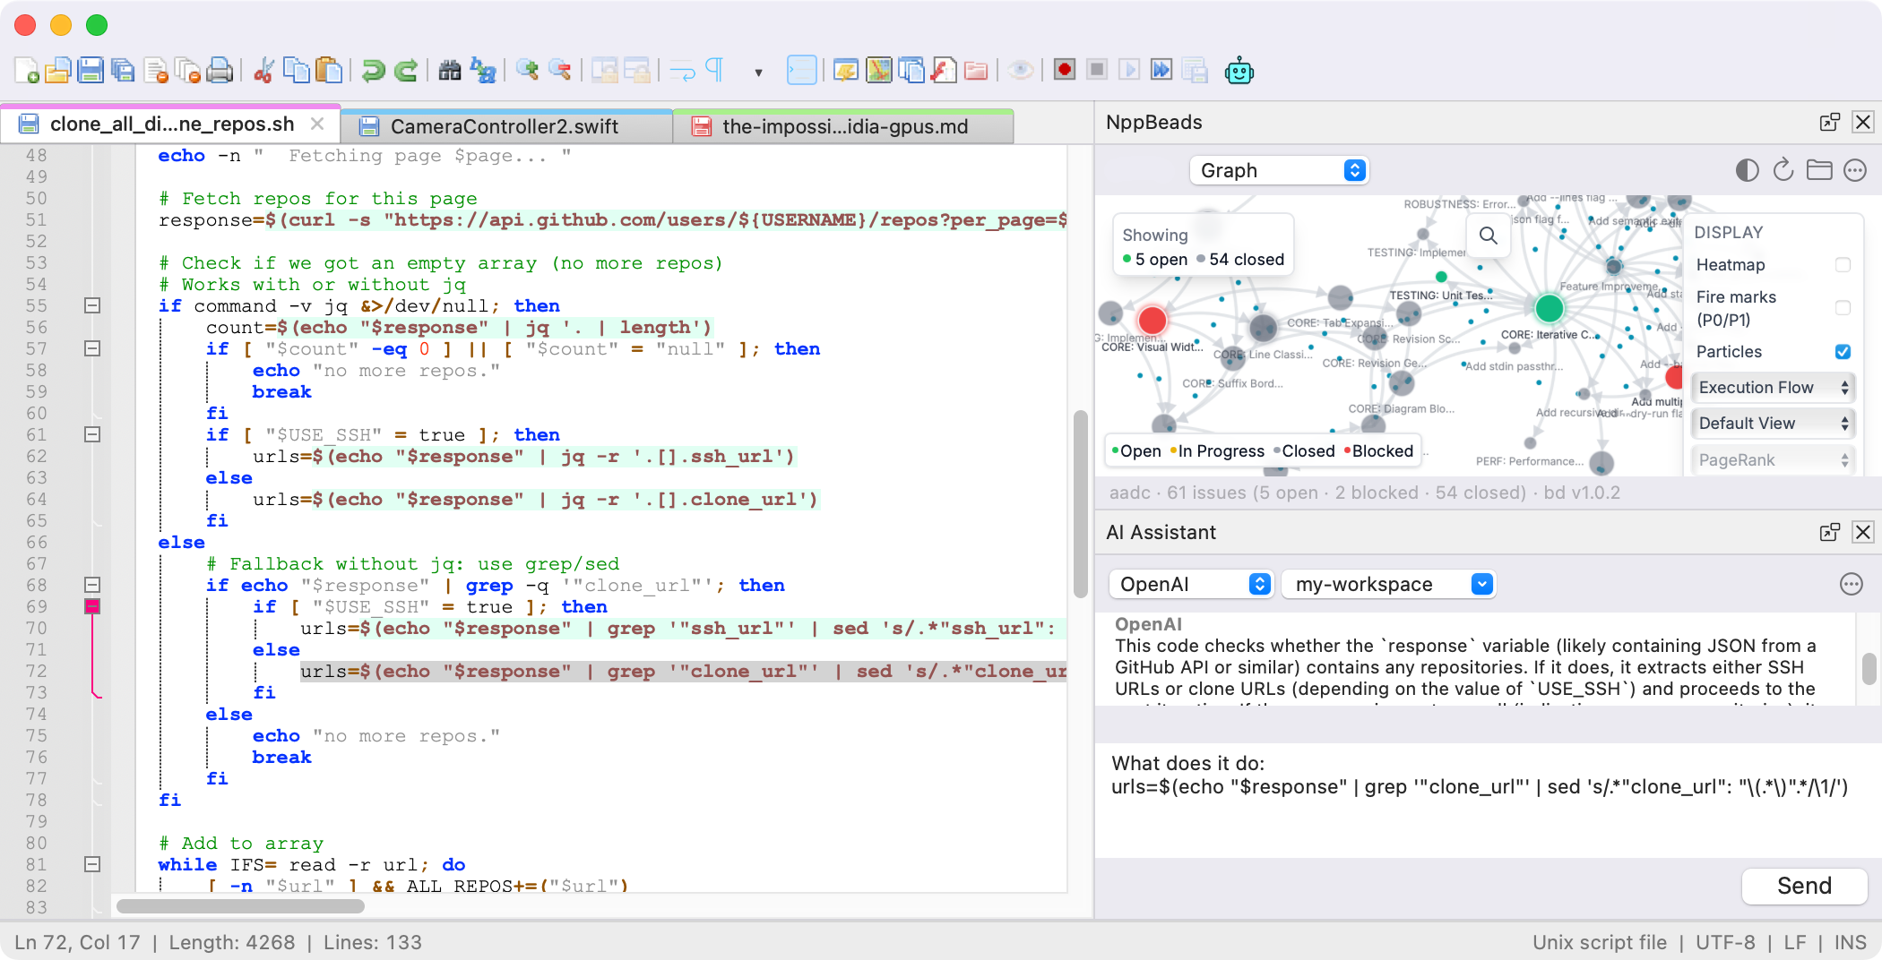
Task: Open the Execution Flow dropdown
Action: (x=1773, y=387)
